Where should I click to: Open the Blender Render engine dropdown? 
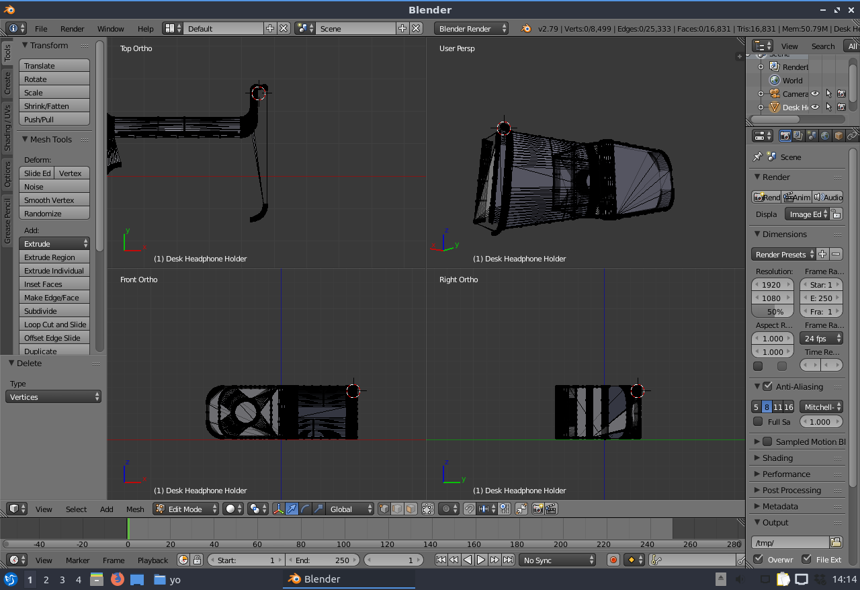(472, 29)
